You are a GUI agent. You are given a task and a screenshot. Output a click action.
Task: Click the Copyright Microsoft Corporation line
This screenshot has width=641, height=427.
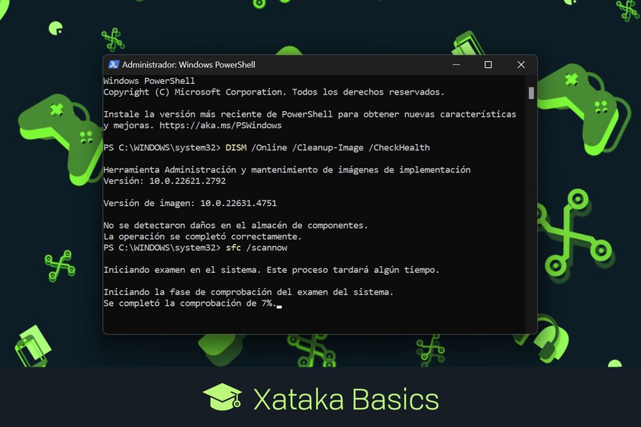coord(273,91)
